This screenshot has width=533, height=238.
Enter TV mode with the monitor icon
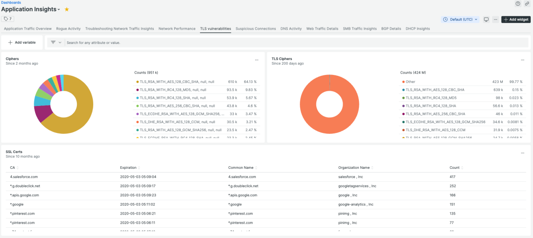pyautogui.click(x=486, y=20)
